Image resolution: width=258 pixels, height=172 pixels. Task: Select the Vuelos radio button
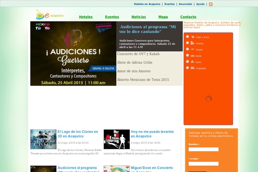pos(187,49)
